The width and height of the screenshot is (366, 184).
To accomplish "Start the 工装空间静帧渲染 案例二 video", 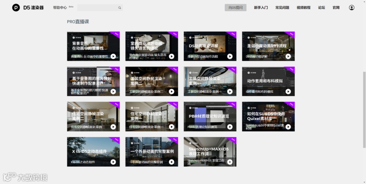I will [171, 91].
